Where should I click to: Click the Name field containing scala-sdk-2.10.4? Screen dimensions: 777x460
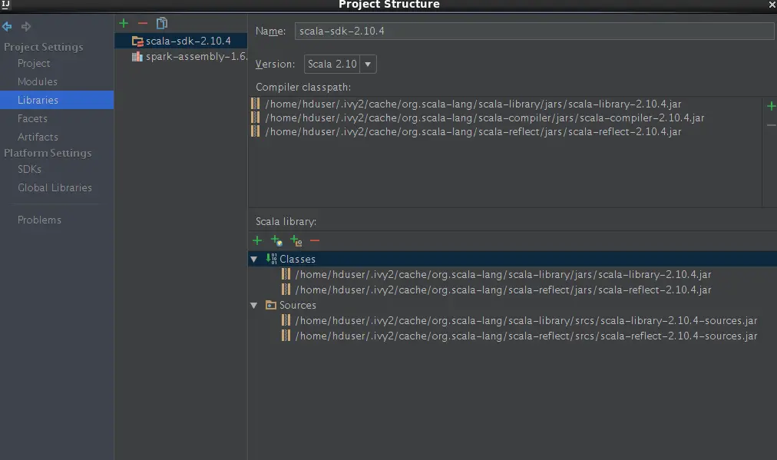coord(534,31)
